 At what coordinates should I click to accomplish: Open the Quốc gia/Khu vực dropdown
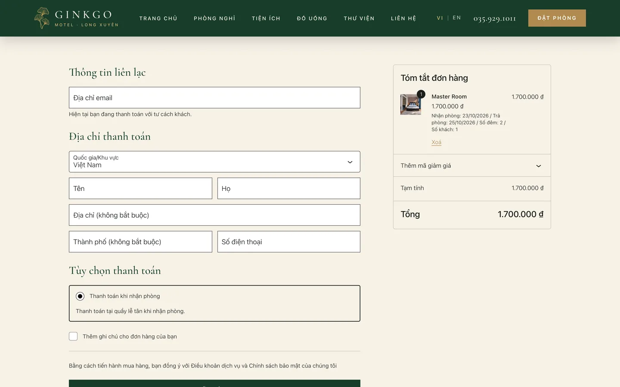[214, 162]
